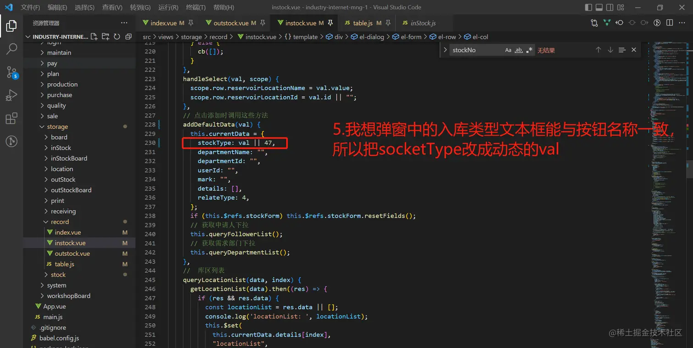
Task: Go to previous match in find widget
Action: click(598, 50)
